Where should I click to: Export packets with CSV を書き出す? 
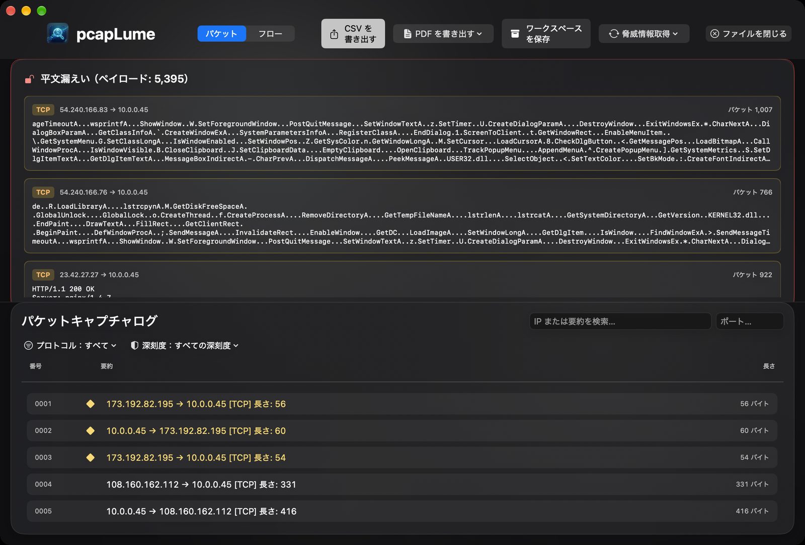(x=353, y=34)
